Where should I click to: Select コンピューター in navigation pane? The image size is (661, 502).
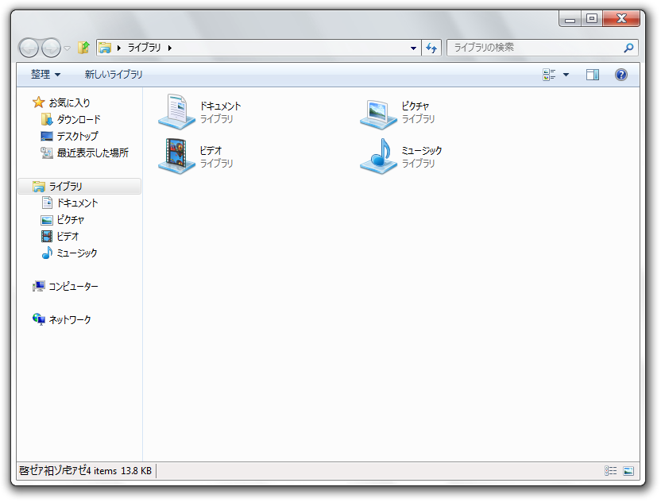coord(73,287)
